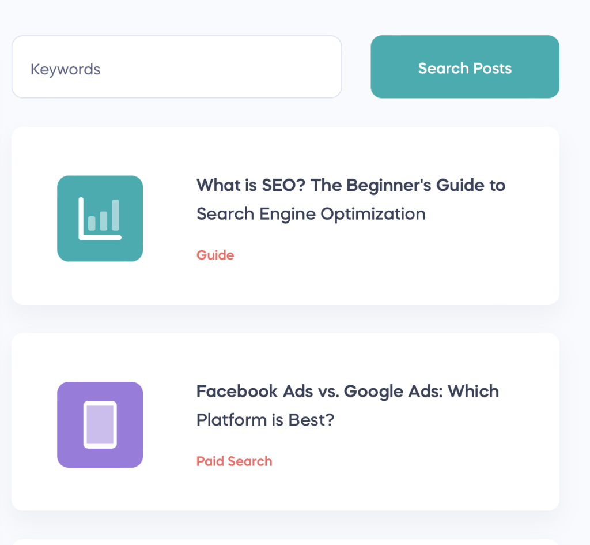Click the partially visible card at the bottom
This screenshot has height=545, width=590.
coord(285,542)
